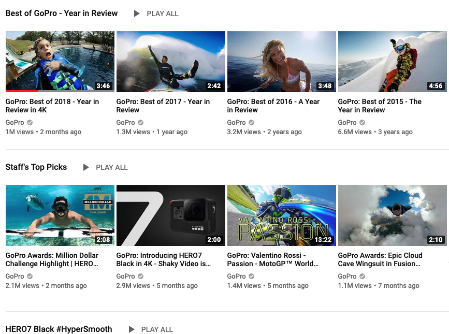Open title 'GoPro: Best of 2018 - Year in Review in 4K'

pyautogui.click(x=52, y=106)
